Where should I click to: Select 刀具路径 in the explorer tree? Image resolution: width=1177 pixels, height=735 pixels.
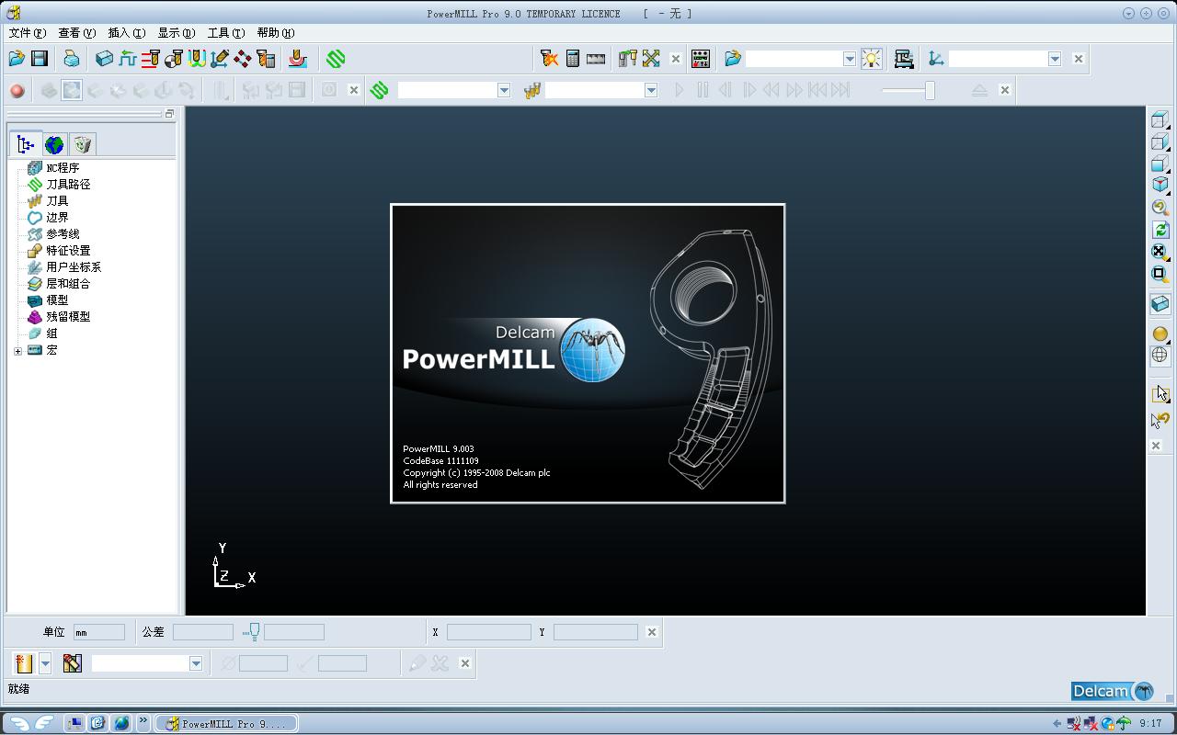pyautogui.click(x=68, y=185)
